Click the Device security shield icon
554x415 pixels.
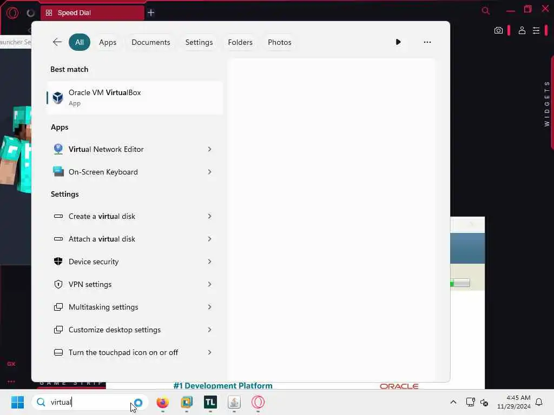[58, 262]
